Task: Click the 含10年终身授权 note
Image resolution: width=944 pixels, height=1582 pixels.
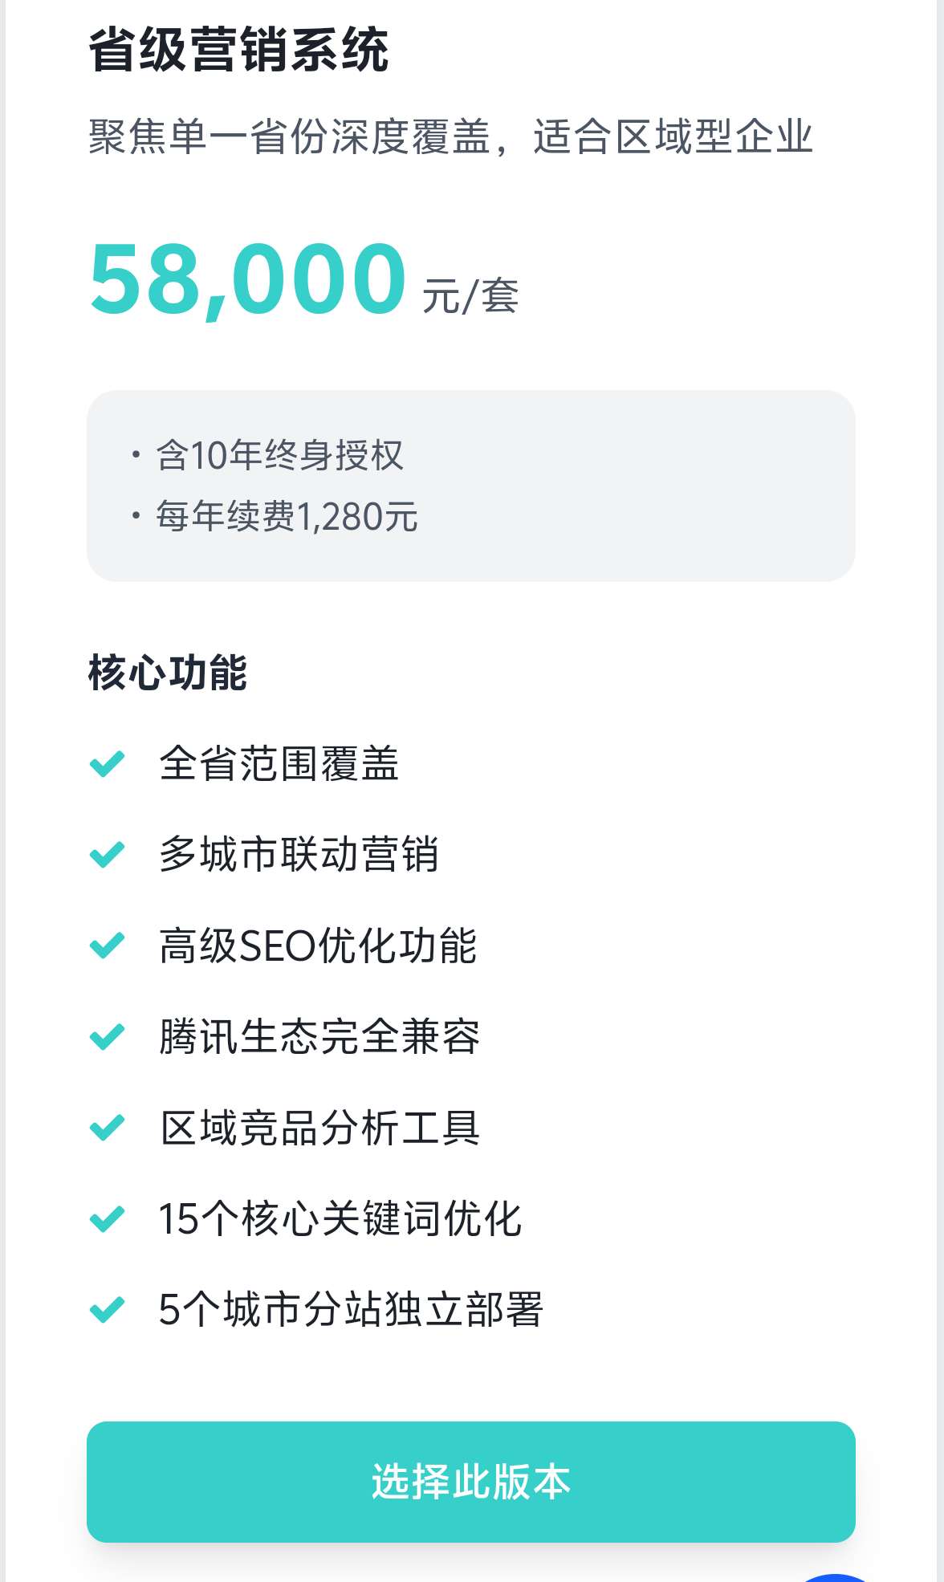Action: 279,455
